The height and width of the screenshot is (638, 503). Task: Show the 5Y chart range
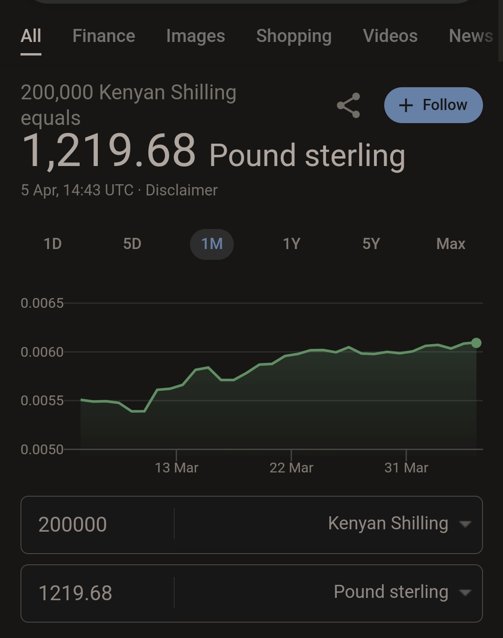[x=371, y=244]
